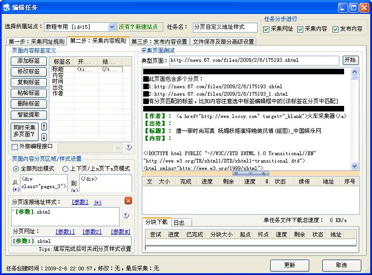
Task: Click (*) link under 从 label
Action: (x=16, y=190)
